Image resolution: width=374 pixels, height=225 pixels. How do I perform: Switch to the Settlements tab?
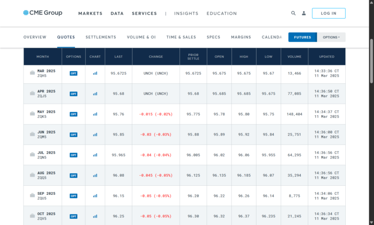[101, 37]
